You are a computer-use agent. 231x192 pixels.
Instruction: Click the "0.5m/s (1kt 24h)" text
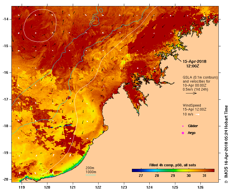[195, 89]
